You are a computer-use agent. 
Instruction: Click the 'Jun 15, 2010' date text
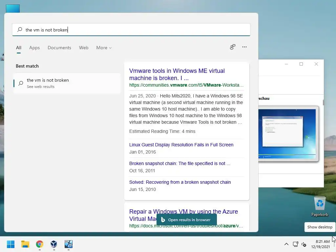click(x=142, y=189)
